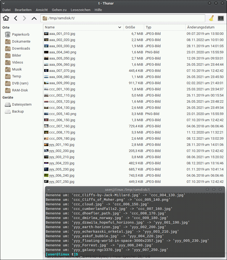Viewport: 227px width, 260px height.
Task: Open the RAM-Disk sidebar folder
Action: [16, 90]
